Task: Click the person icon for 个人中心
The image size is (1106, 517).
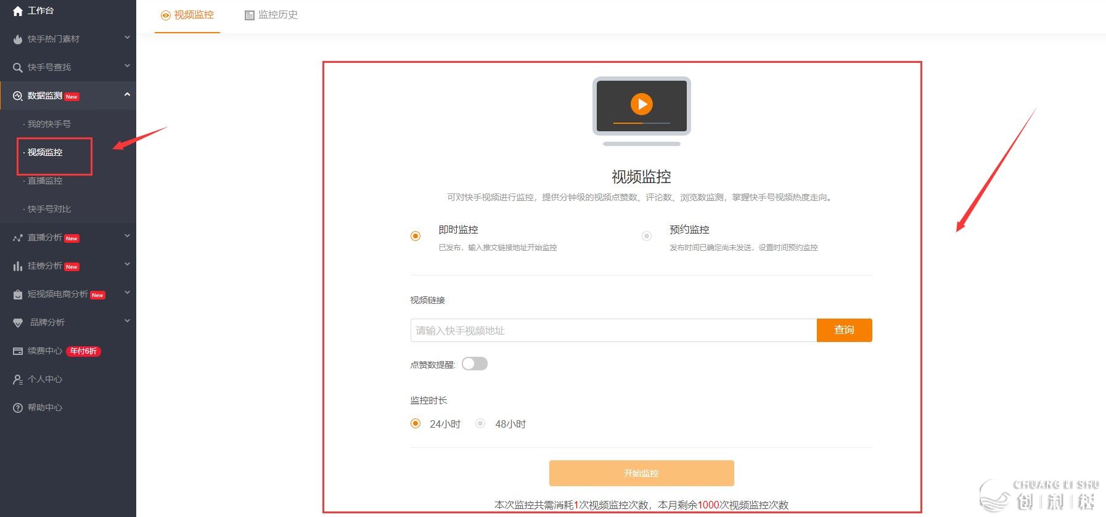Action: tap(18, 380)
